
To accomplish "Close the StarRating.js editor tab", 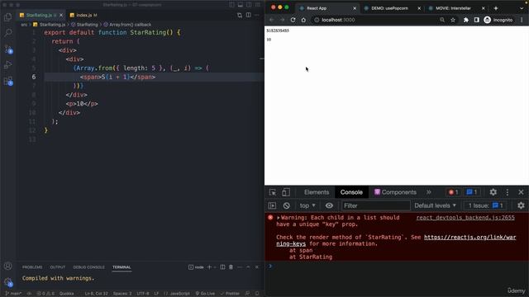I will point(61,15).
